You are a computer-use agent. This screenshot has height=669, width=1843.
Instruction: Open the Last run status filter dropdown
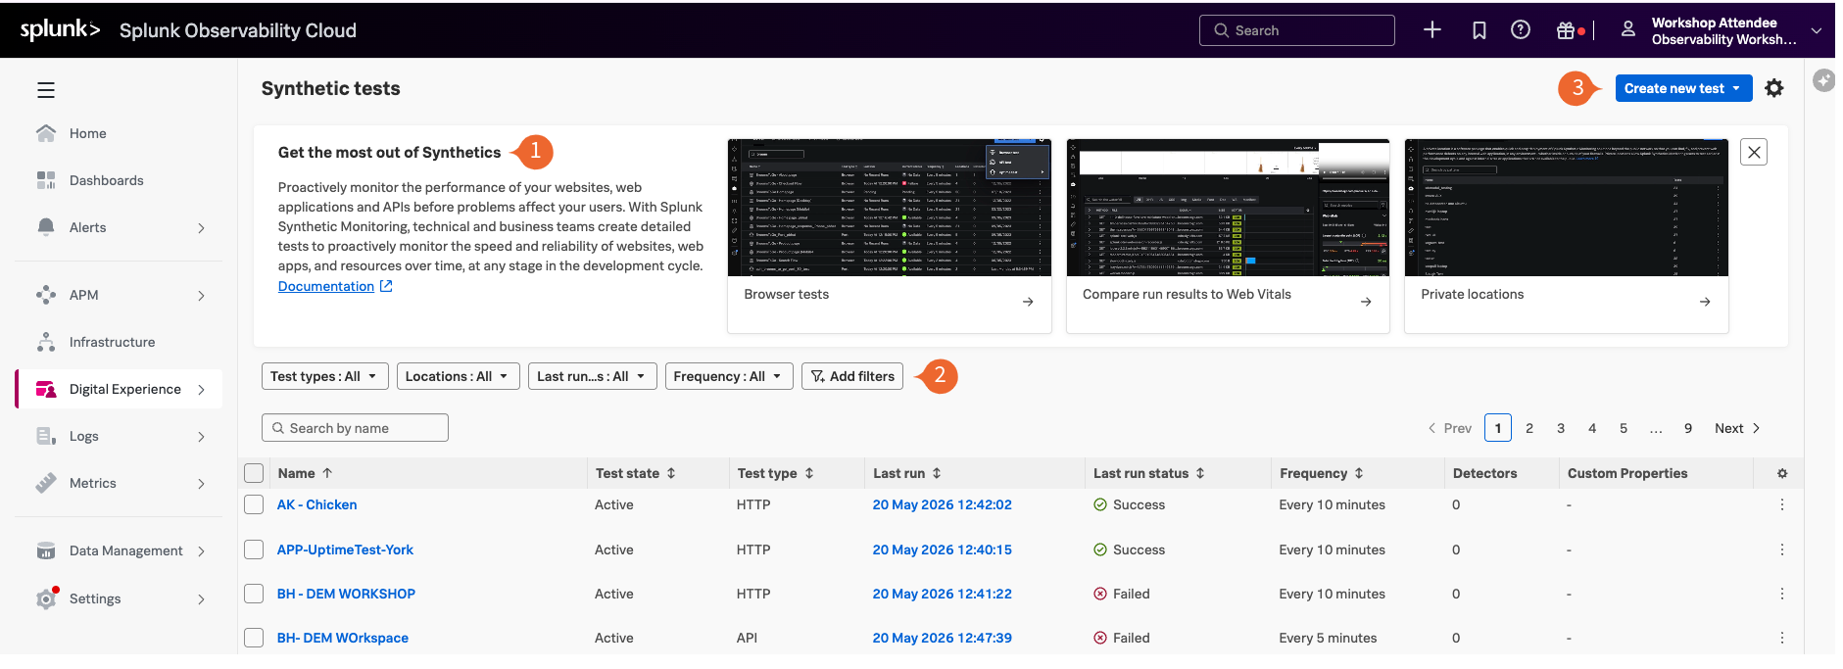[592, 376]
